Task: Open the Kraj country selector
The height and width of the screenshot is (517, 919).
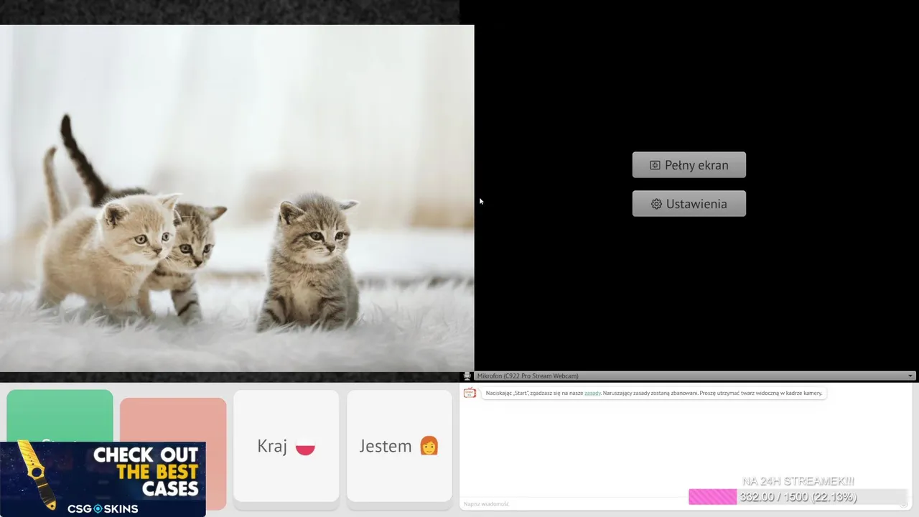Action: [286, 446]
